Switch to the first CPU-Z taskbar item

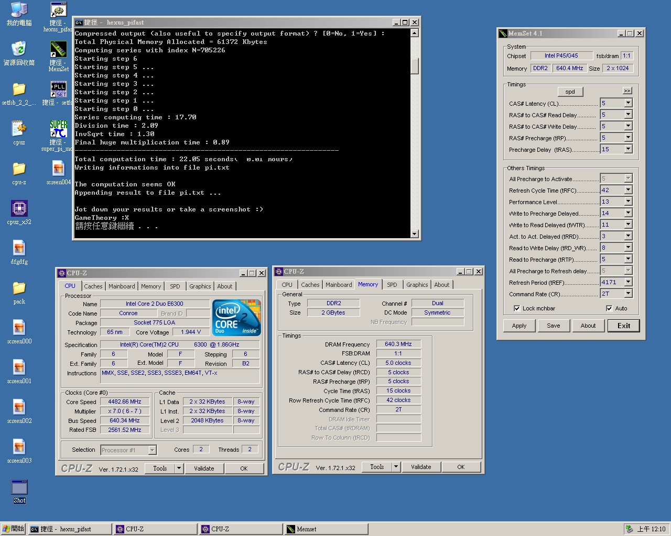click(x=156, y=529)
